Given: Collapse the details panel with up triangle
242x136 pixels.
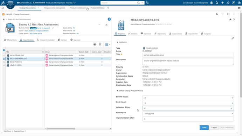Looking at the screenshot, I should tap(230, 20).
